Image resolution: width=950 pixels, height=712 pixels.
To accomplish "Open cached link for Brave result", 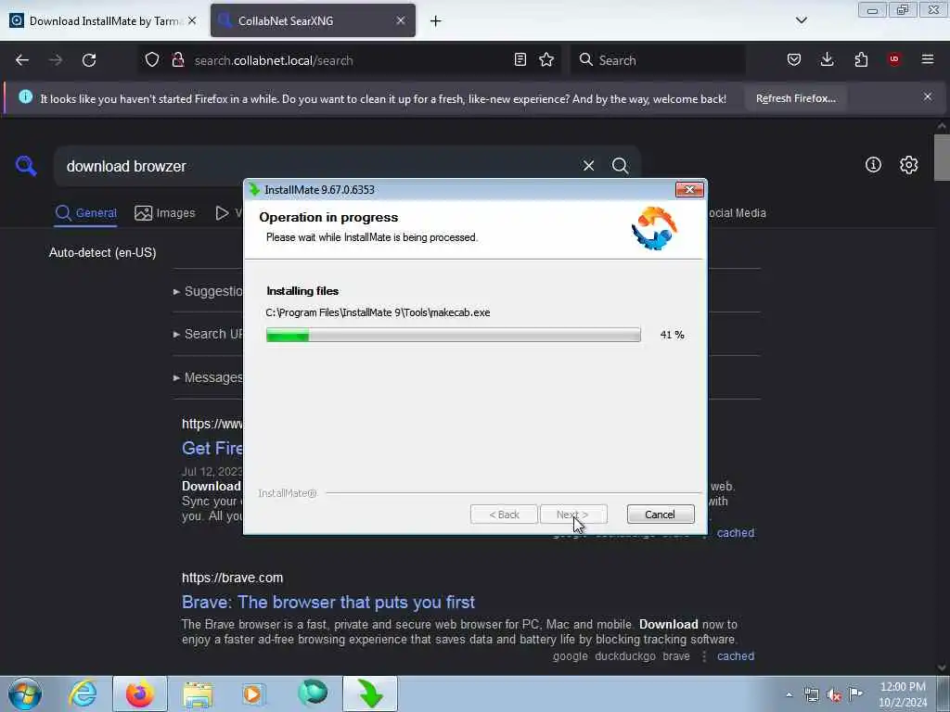I will click(736, 656).
